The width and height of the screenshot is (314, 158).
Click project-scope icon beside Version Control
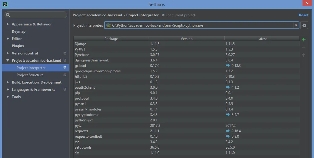pos(65,53)
